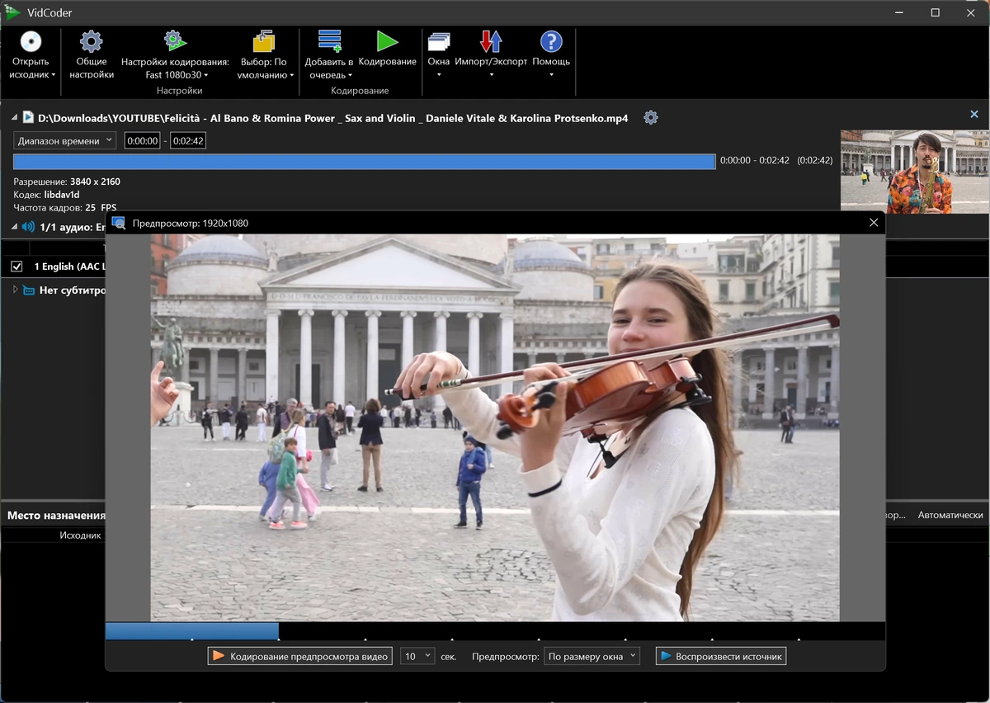Expand the Help (Помощь) dropdown arrow
The width and height of the screenshot is (990, 703).
click(x=551, y=75)
